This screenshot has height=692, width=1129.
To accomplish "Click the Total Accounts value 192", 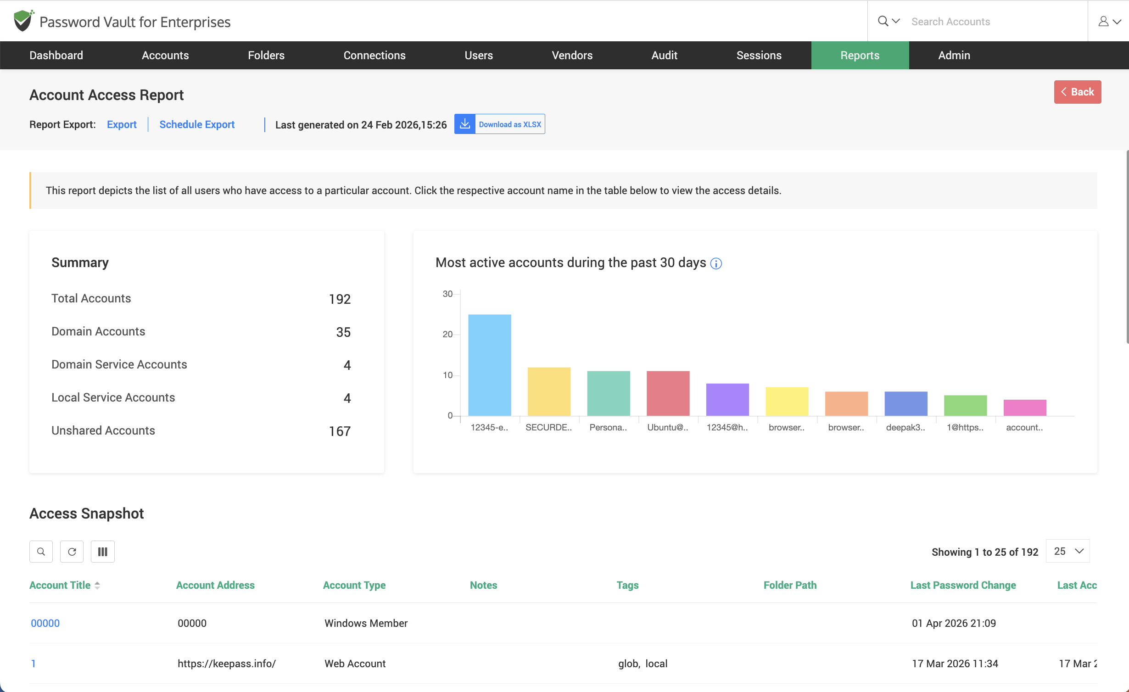I will point(340,299).
